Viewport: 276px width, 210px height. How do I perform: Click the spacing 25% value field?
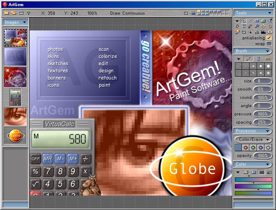tap(263, 122)
